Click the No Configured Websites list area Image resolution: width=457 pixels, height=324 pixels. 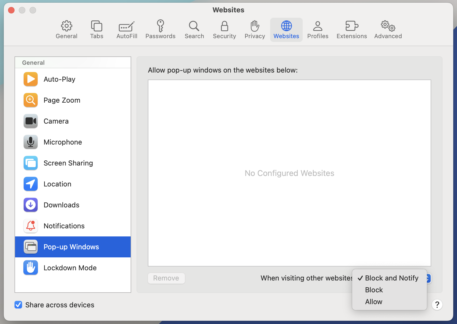[289, 173]
